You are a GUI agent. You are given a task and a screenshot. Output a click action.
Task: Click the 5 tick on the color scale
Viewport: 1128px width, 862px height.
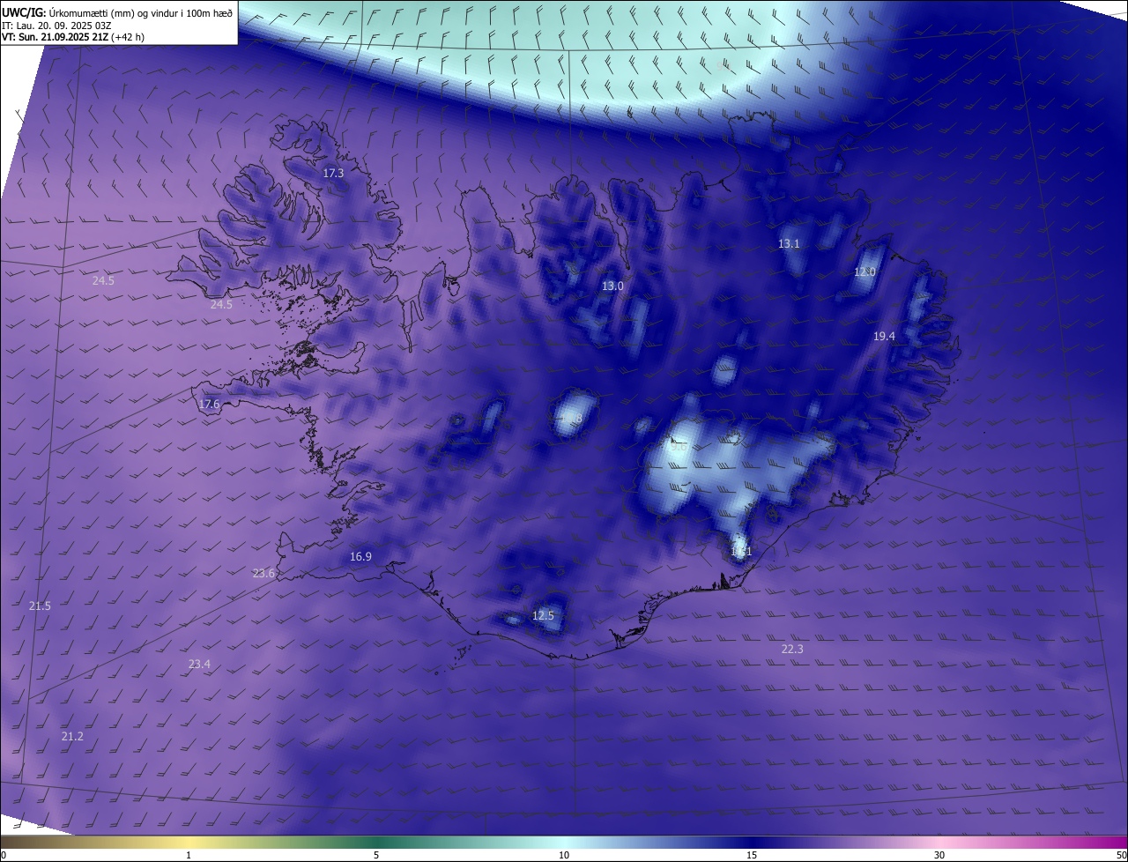pos(376,856)
